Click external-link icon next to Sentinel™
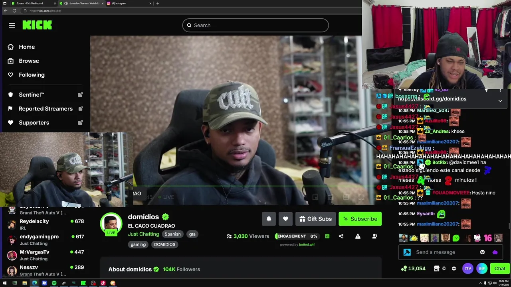Screen dimensions: 511x287 tap(80, 95)
